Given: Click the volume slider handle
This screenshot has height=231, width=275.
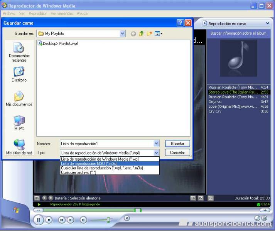Looking at the screenshot, I should coord(108,219).
